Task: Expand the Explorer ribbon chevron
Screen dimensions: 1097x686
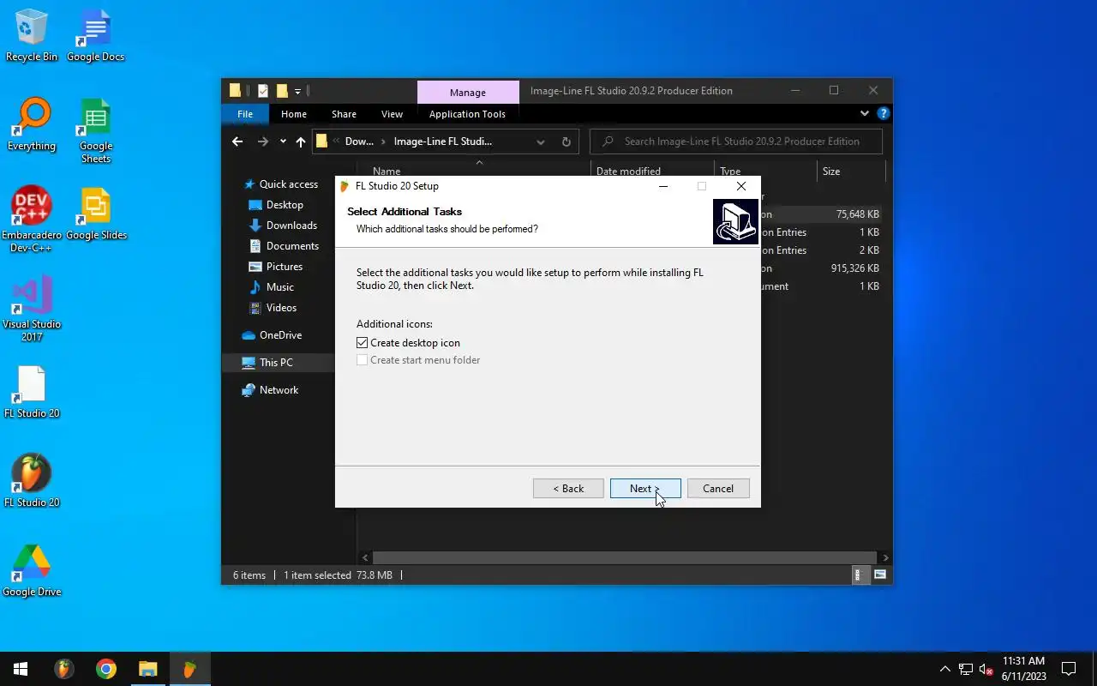Action: pyautogui.click(x=864, y=113)
